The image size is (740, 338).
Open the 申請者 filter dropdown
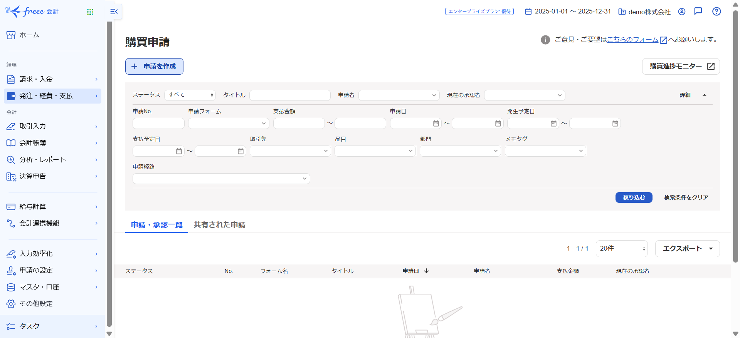click(399, 95)
